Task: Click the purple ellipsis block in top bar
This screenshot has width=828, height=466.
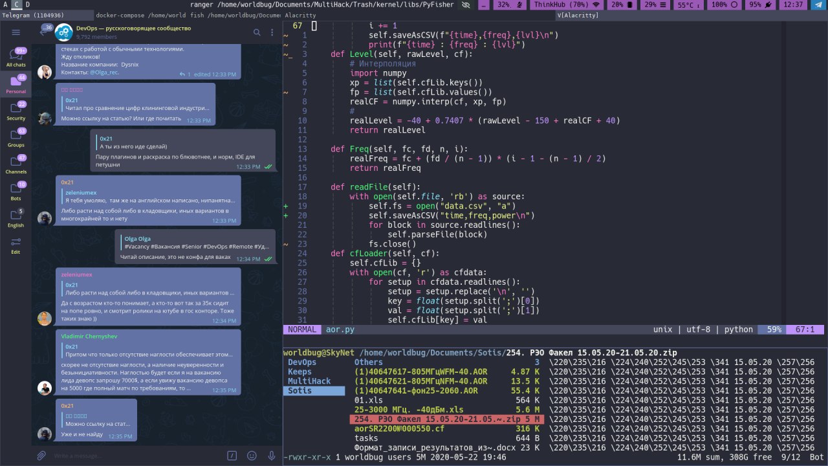Action: click(485, 5)
